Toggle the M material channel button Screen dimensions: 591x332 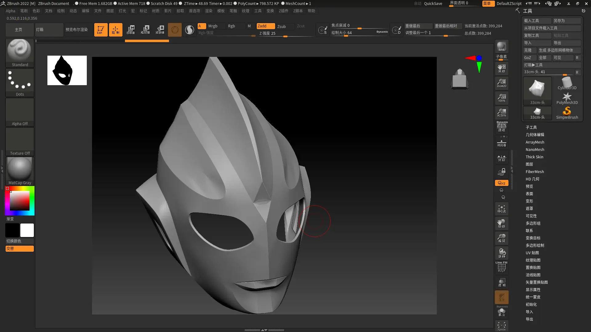250,26
